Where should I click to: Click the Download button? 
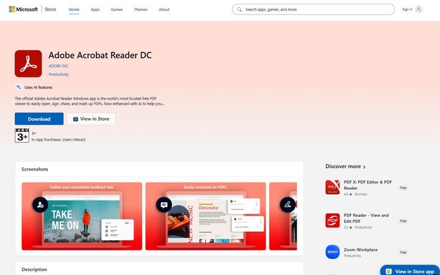[39, 119]
